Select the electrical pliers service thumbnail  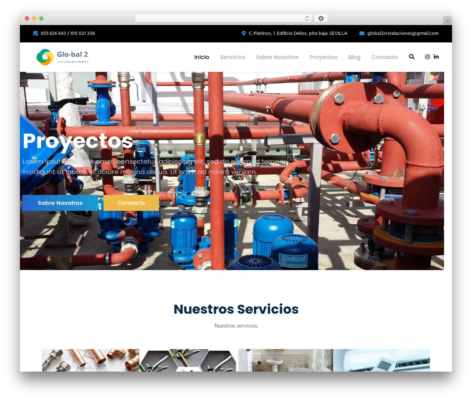tap(188, 360)
